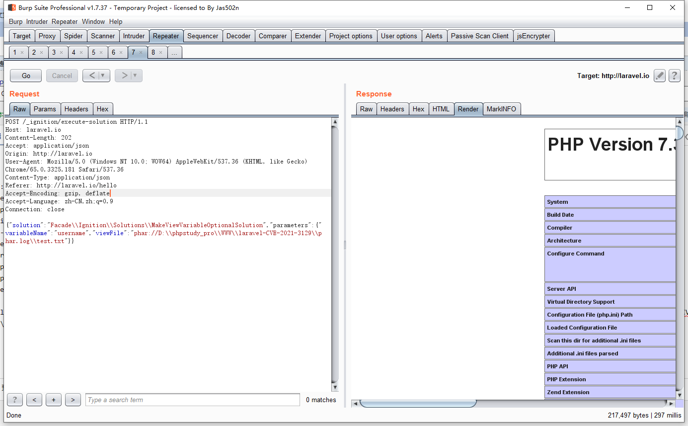The image size is (688, 426).
Task: Switch to the Spider tab
Action: 74,36
